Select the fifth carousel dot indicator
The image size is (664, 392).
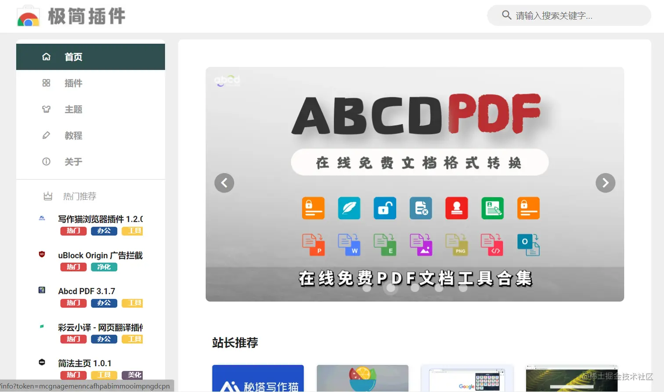tap(463, 288)
